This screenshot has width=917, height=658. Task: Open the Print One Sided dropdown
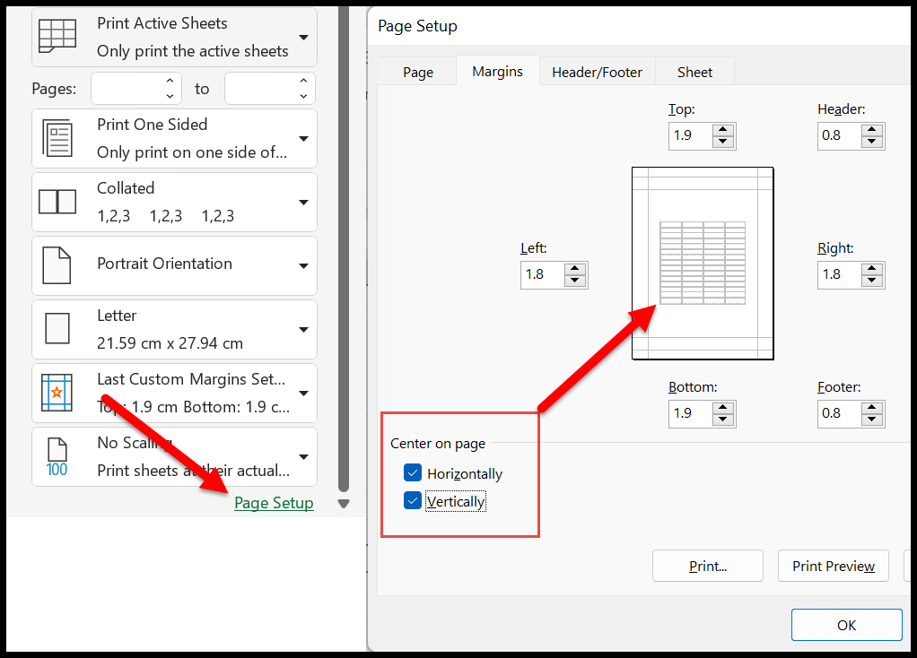pos(303,138)
